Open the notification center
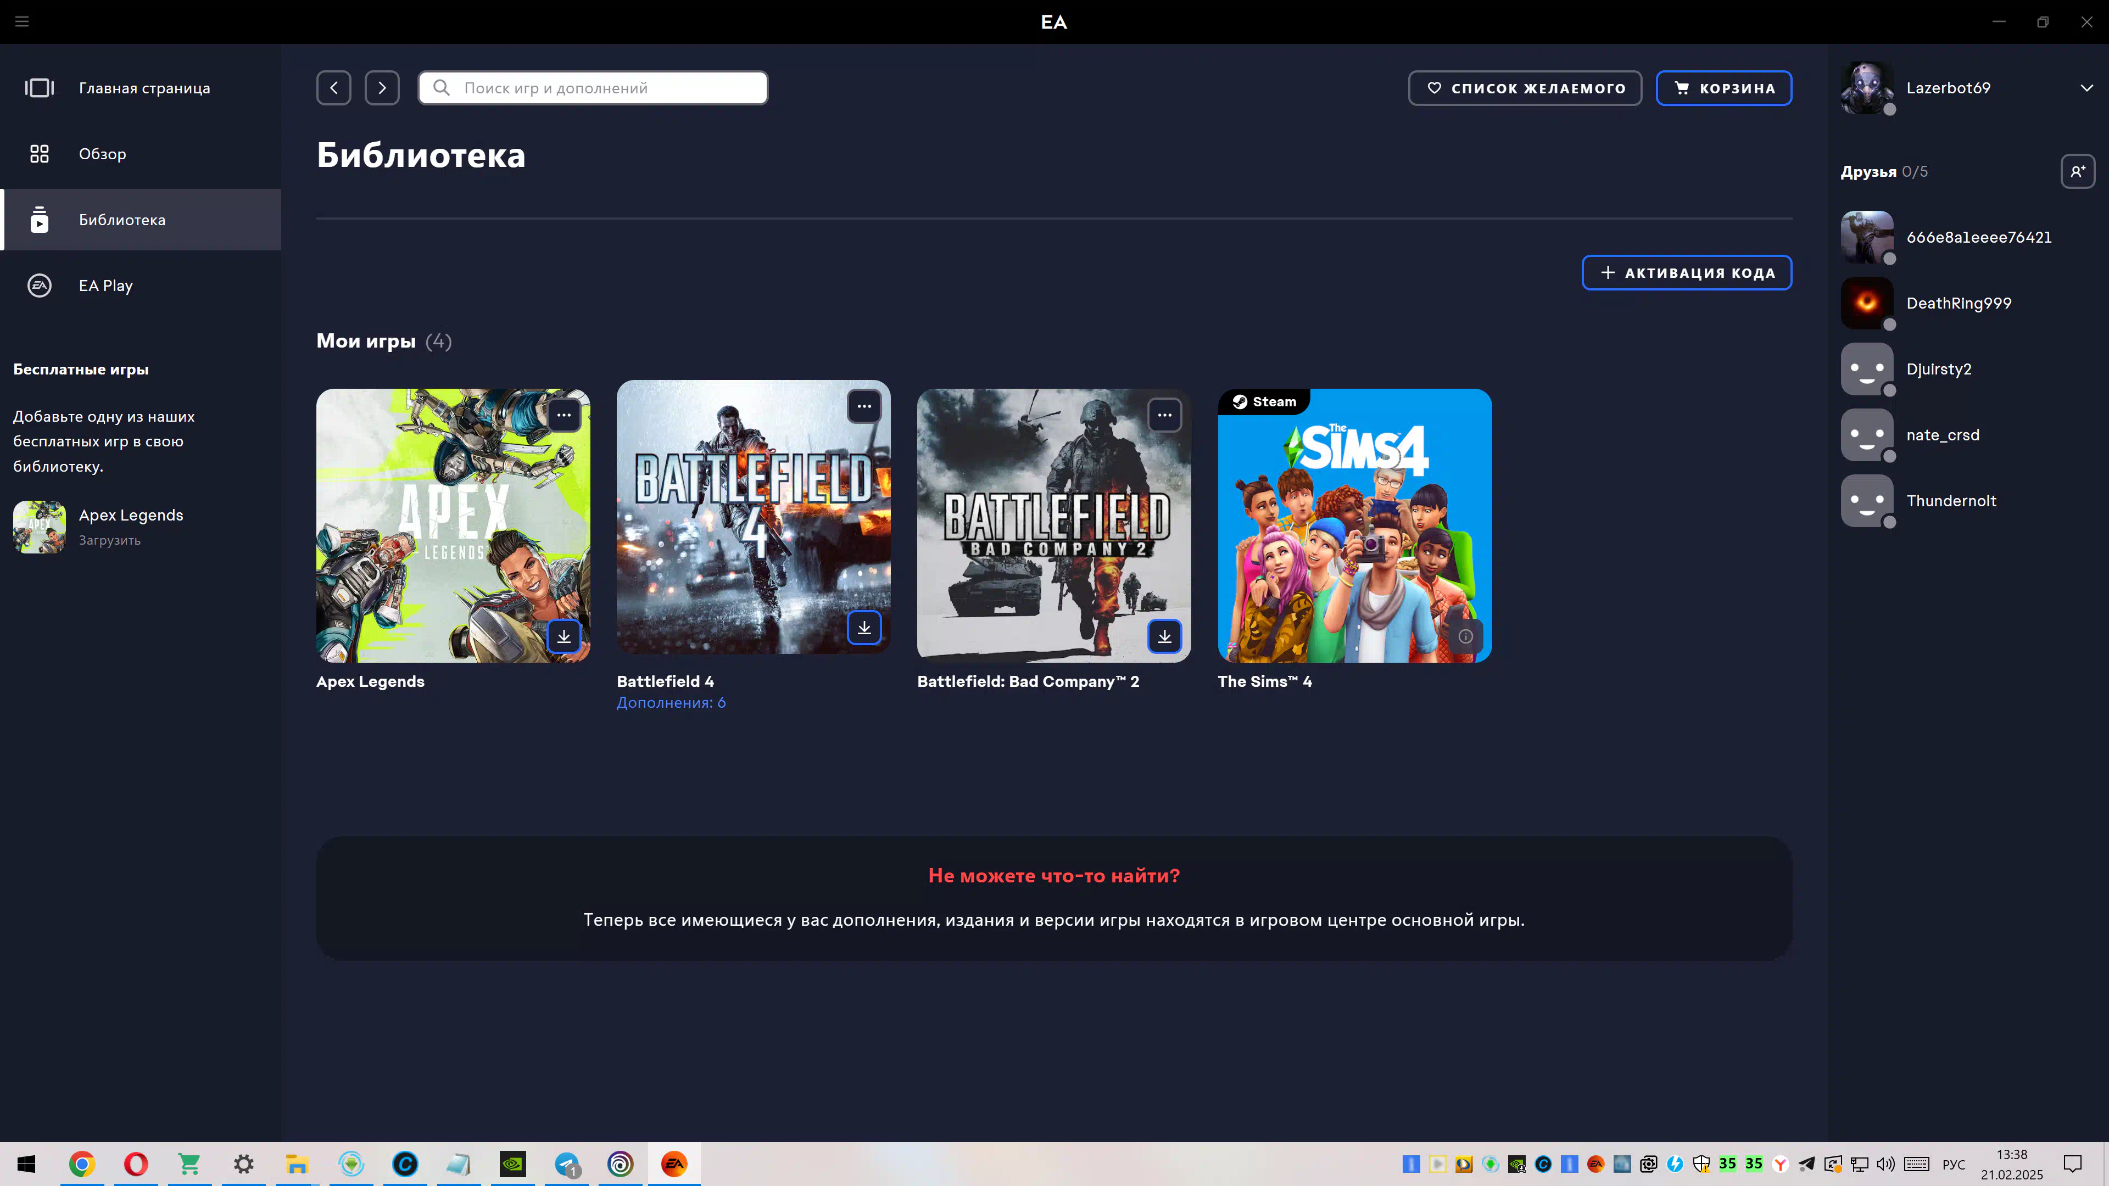This screenshot has height=1186, width=2109. 2072,1164
